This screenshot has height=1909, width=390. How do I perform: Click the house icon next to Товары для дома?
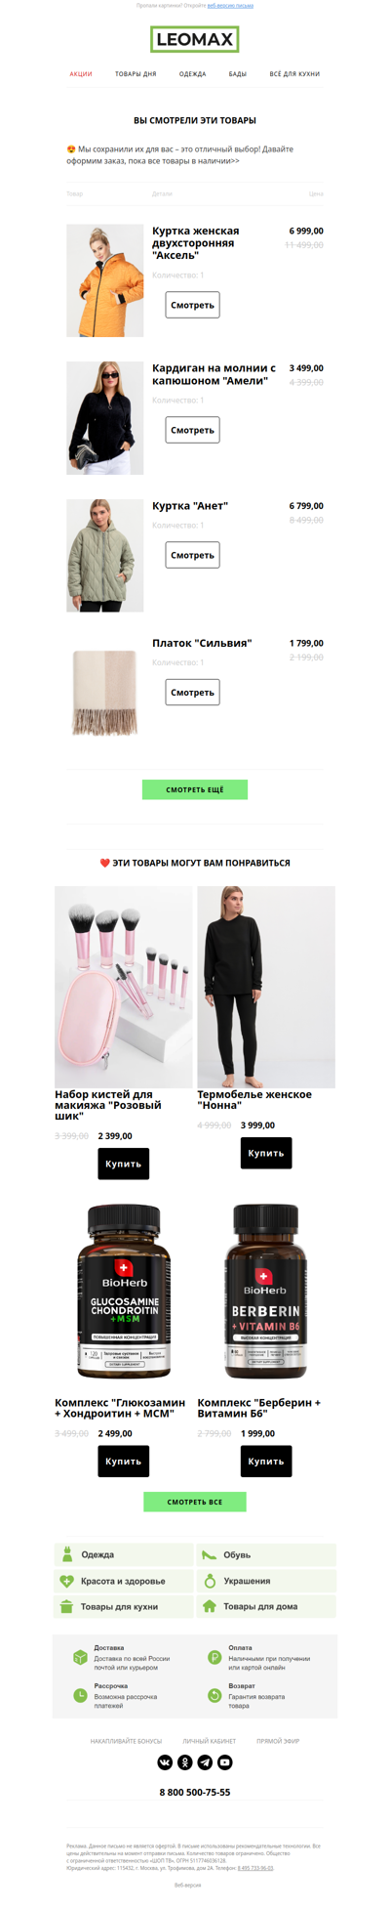click(x=209, y=1605)
